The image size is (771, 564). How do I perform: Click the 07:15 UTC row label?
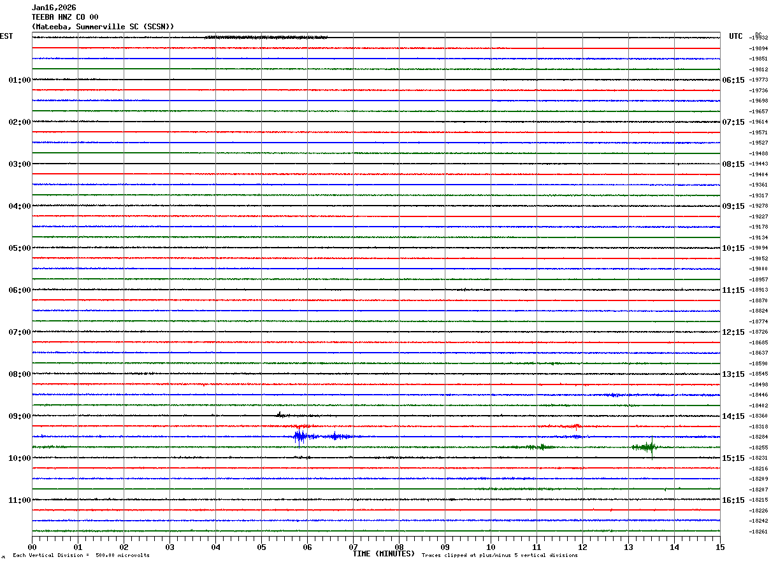733,122
